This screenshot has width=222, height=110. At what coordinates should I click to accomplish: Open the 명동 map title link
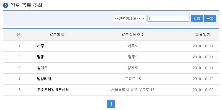click(x=40, y=57)
